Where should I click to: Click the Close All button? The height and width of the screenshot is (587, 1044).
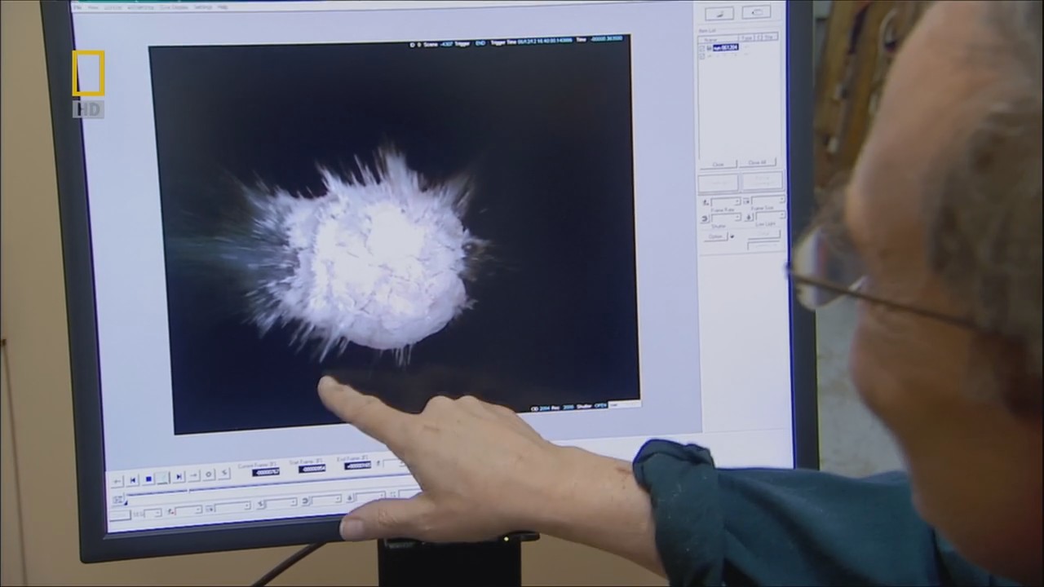(759, 163)
